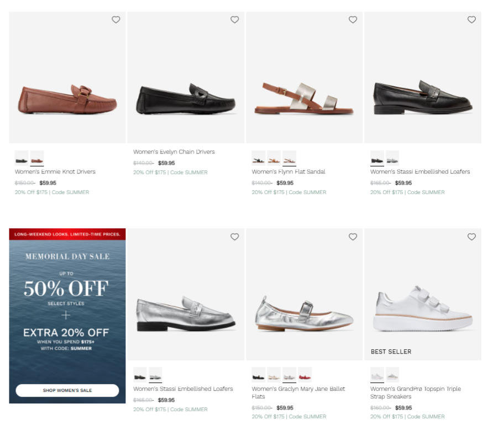
Task: Select the silver swatch for Stassi Embellished Loafers
Action: pyautogui.click(x=392, y=159)
